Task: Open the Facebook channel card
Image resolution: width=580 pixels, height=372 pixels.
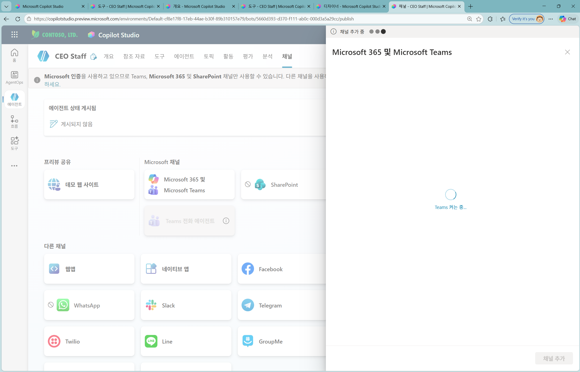Action: [282, 269]
